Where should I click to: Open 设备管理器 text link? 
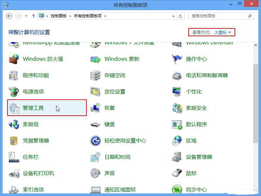[x=199, y=157]
